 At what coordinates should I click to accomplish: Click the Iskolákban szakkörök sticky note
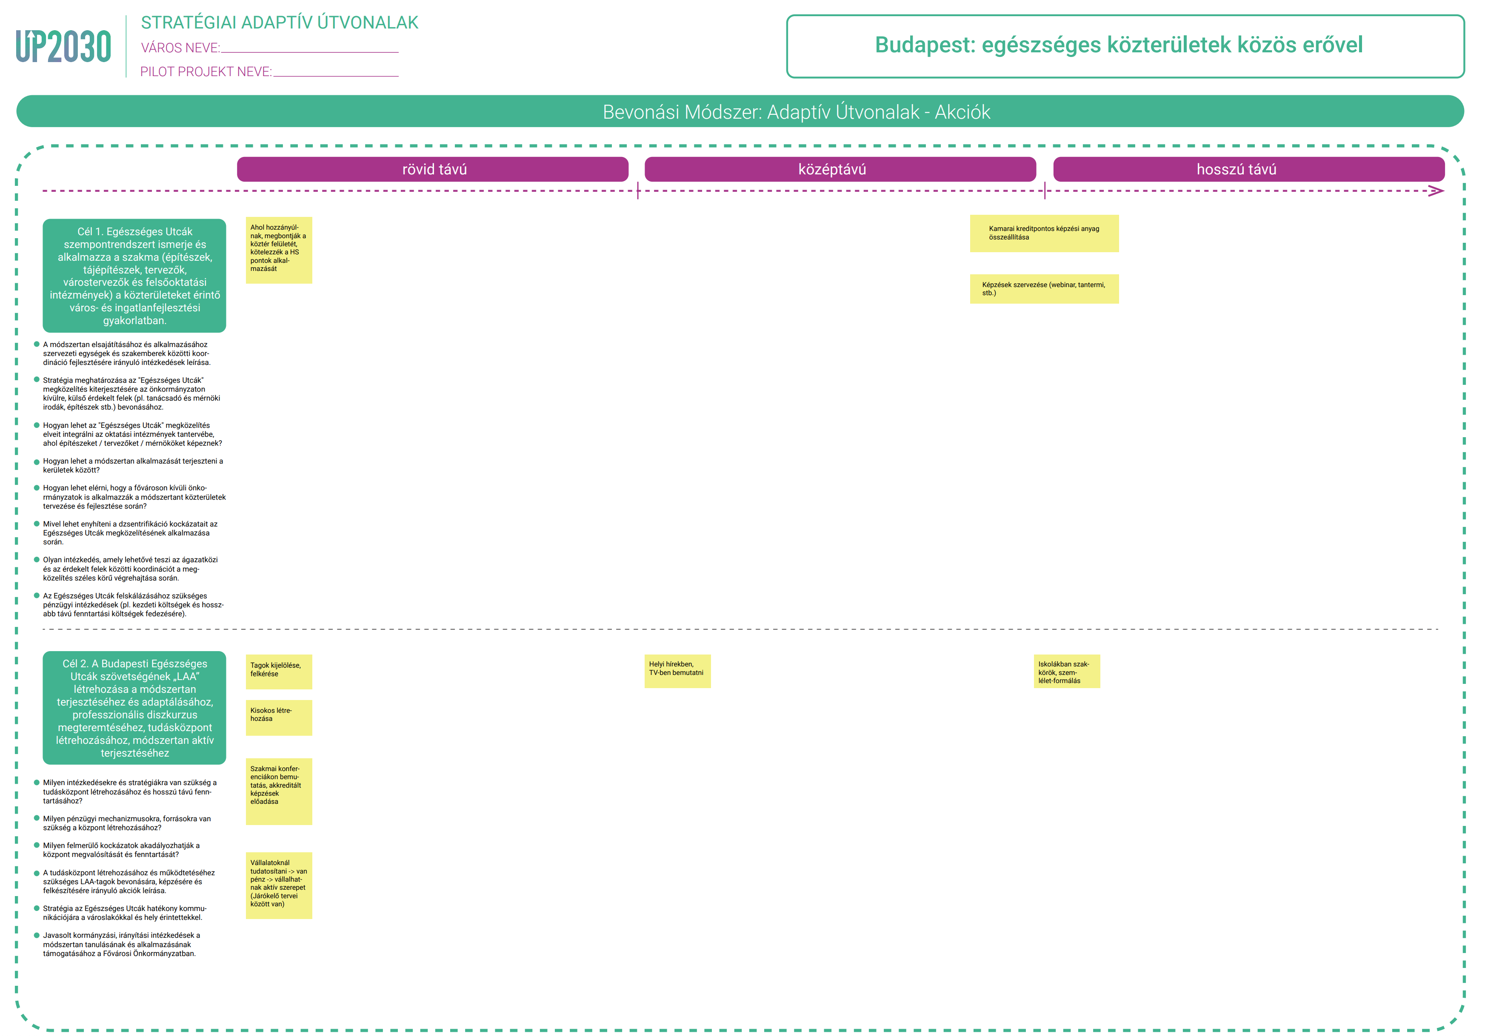(1067, 671)
